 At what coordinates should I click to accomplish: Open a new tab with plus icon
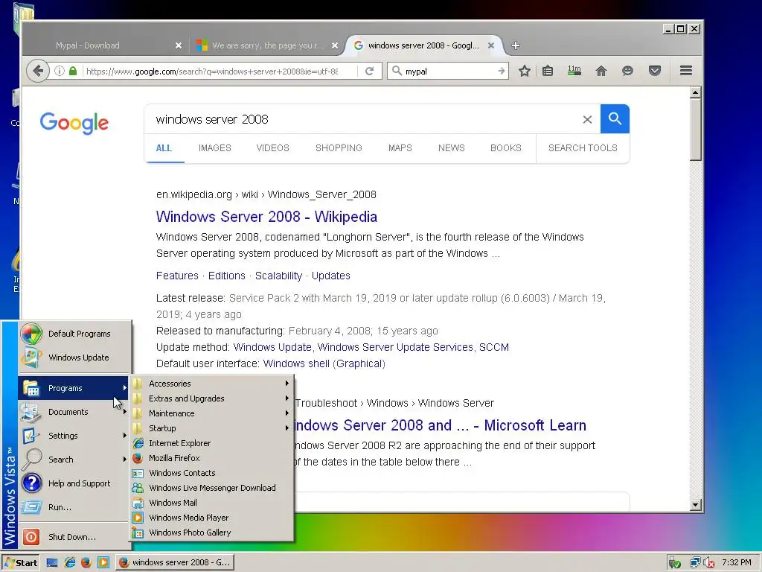[x=516, y=45]
